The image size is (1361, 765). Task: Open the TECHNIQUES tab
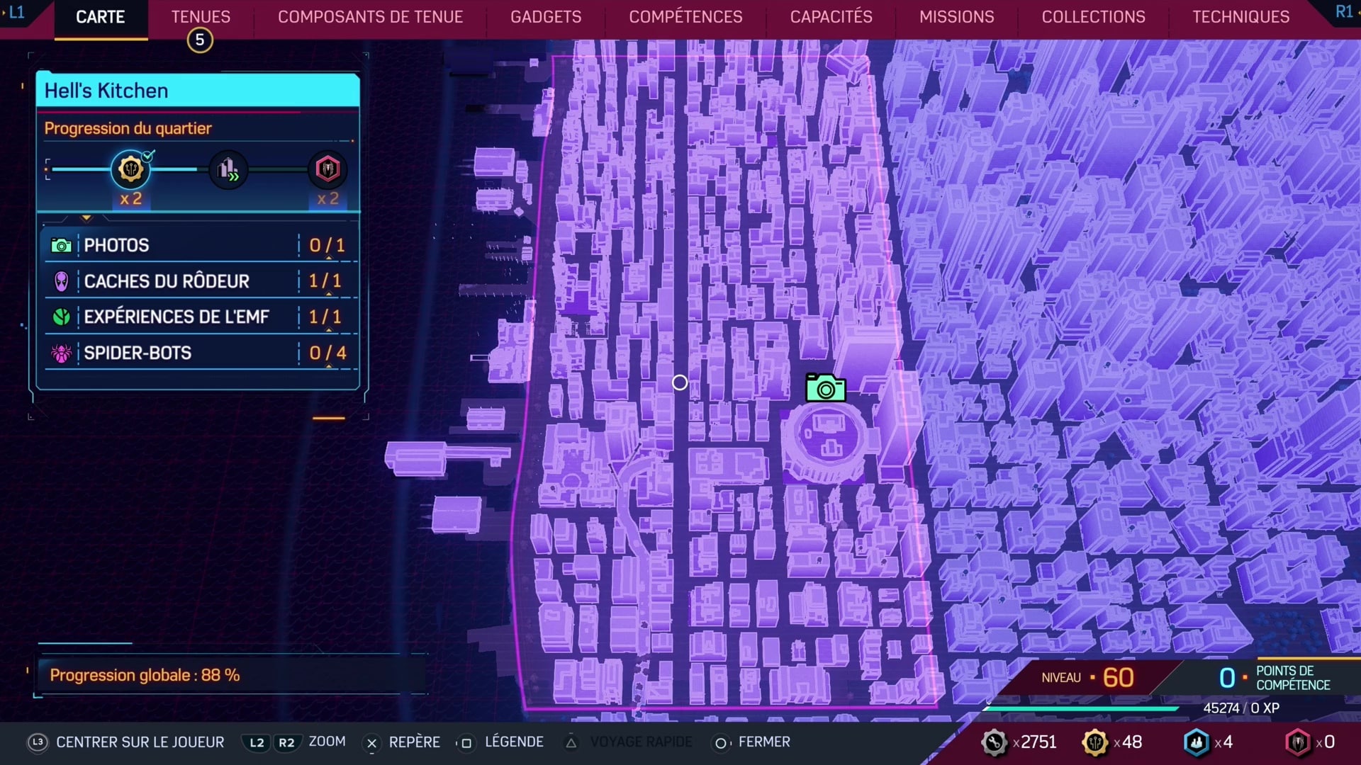point(1240,17)
